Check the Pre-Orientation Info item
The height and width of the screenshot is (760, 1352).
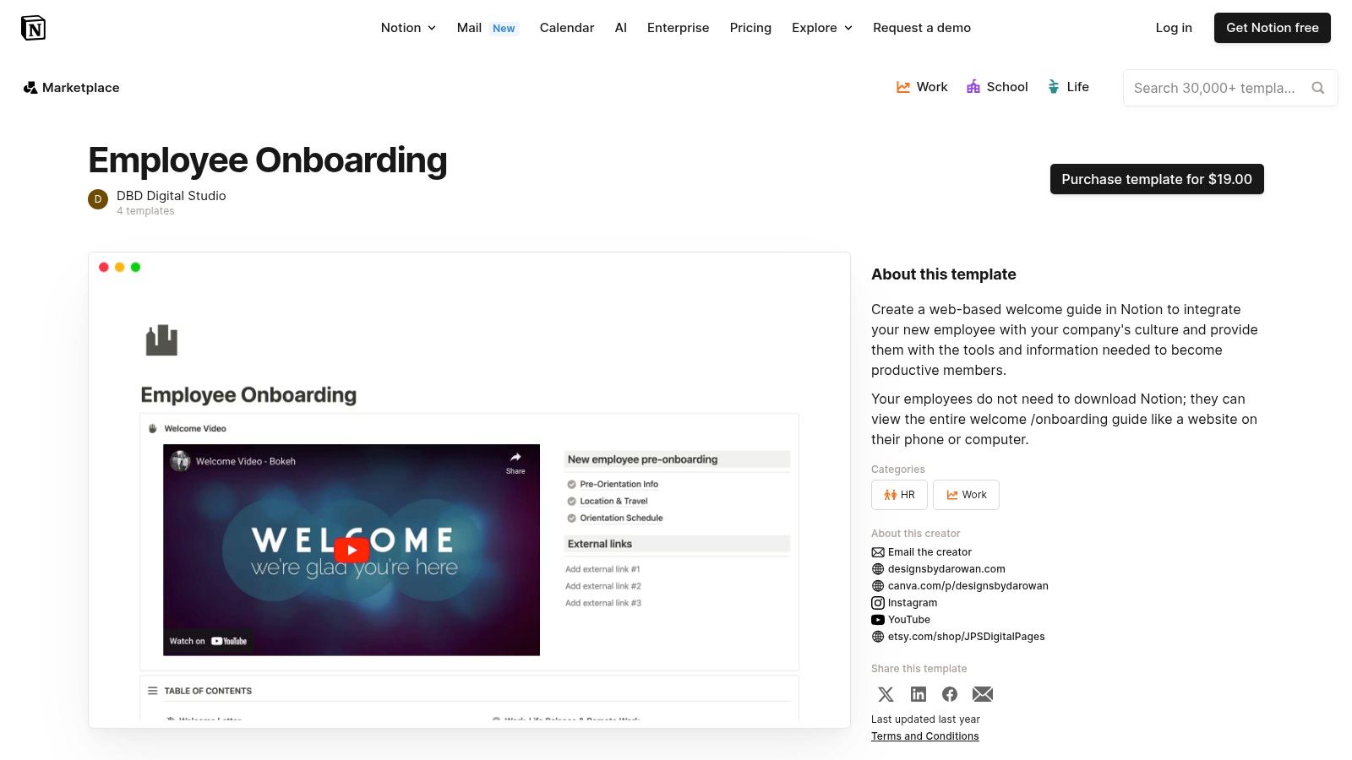pyautogui.click(x=572, y=485)
